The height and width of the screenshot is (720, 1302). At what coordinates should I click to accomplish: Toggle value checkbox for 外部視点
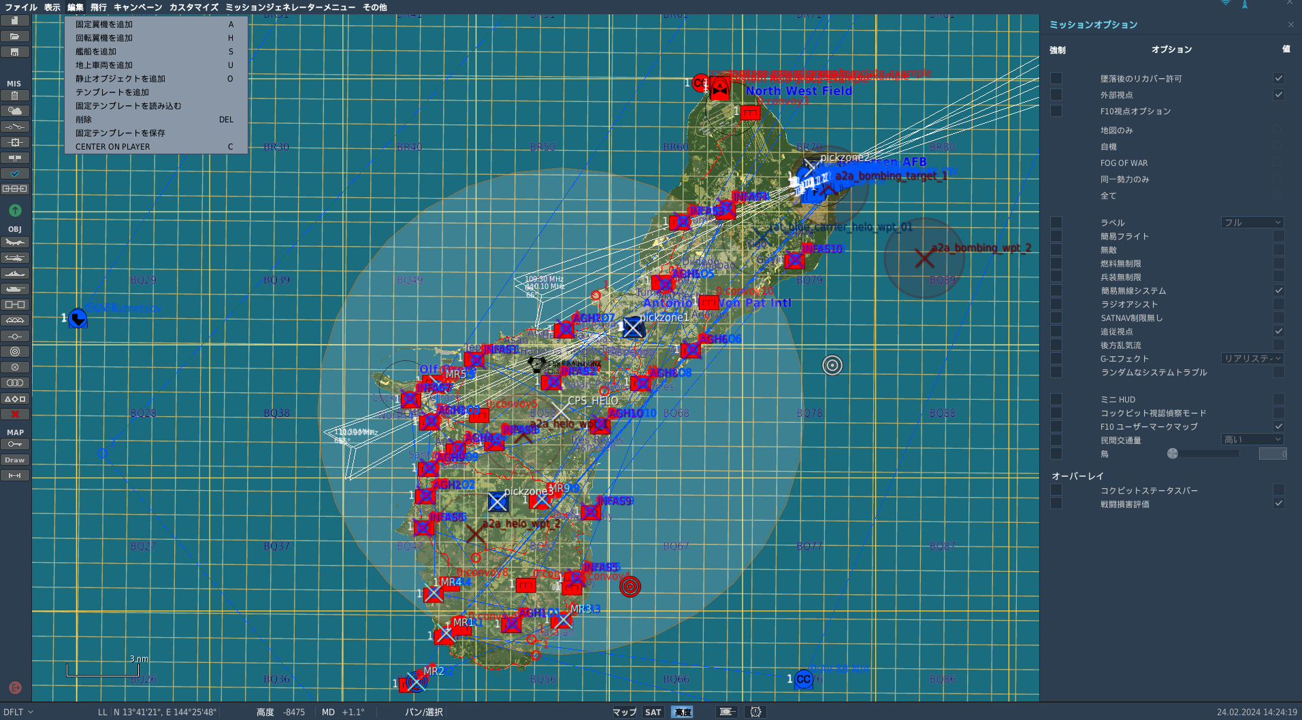[x=1279, y=95]
